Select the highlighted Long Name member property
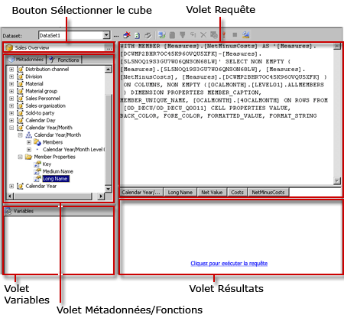The image size is (344, 318). coord(56,179)
